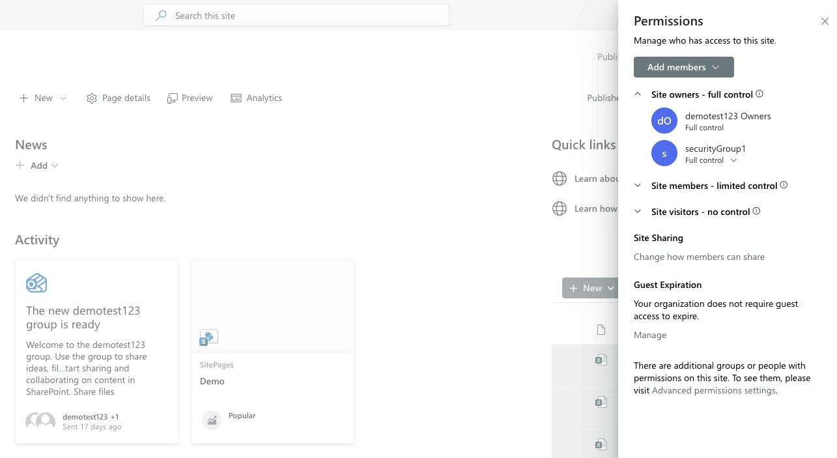Expand the Site members - limited control section

point(637,185)
